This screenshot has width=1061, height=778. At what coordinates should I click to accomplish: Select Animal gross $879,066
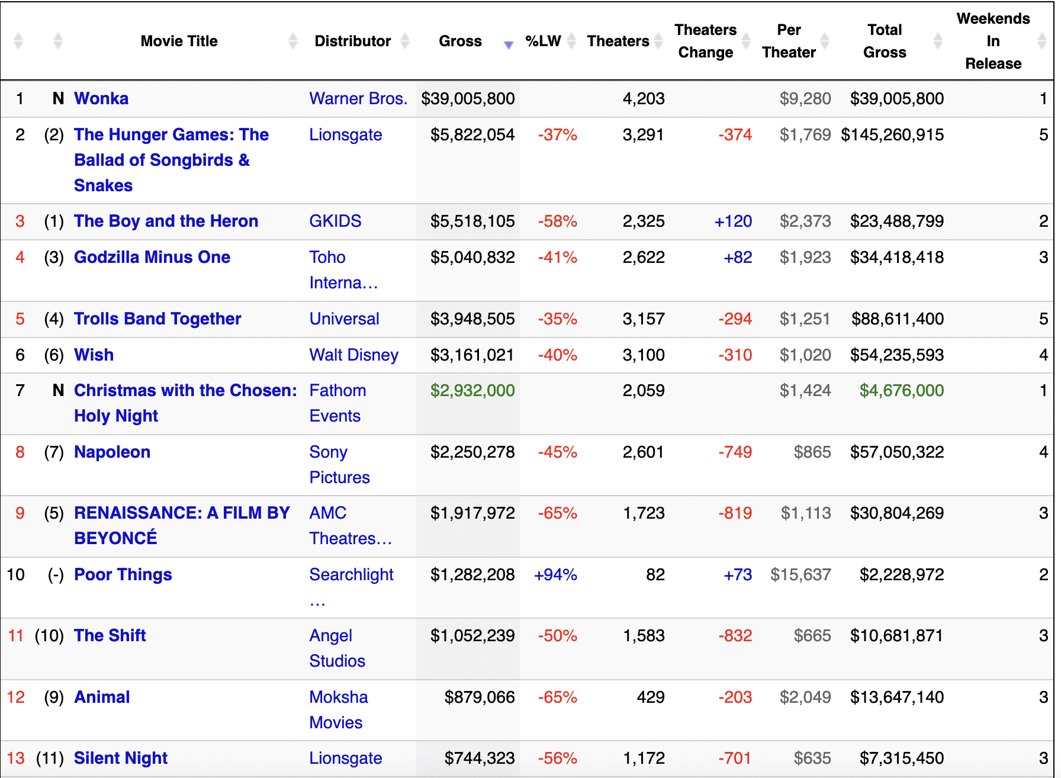480,697
